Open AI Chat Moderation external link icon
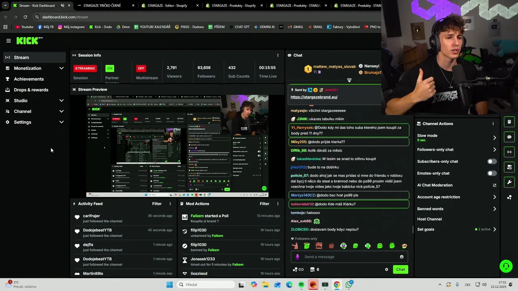This screenshot has width=518, height=291. (495, 185)
